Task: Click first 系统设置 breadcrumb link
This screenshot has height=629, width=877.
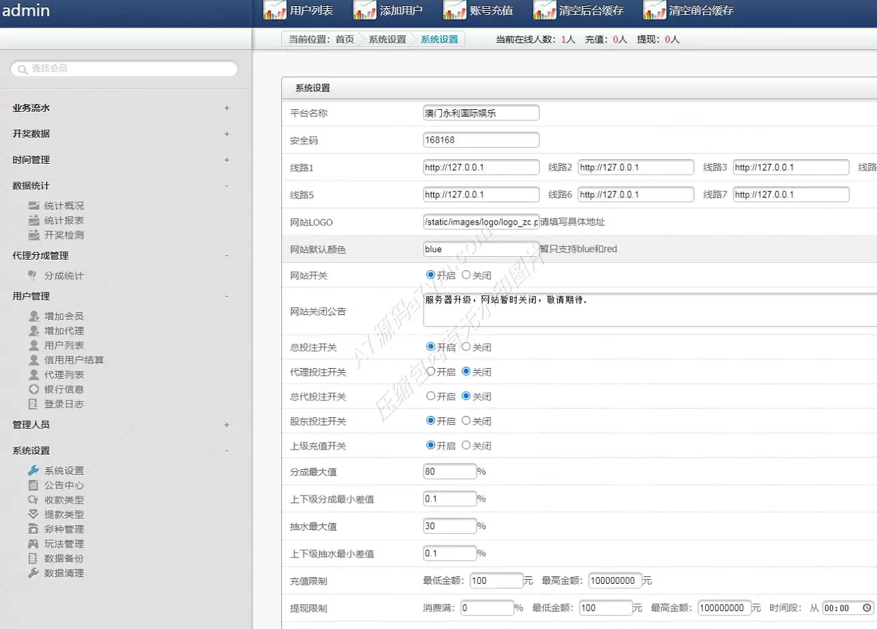Action: [x=387, y=39]
